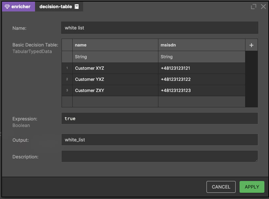The height and width of the screenshot is (199, 269).
Task: Edit the cell +48123123121
Action: point(202,68)
